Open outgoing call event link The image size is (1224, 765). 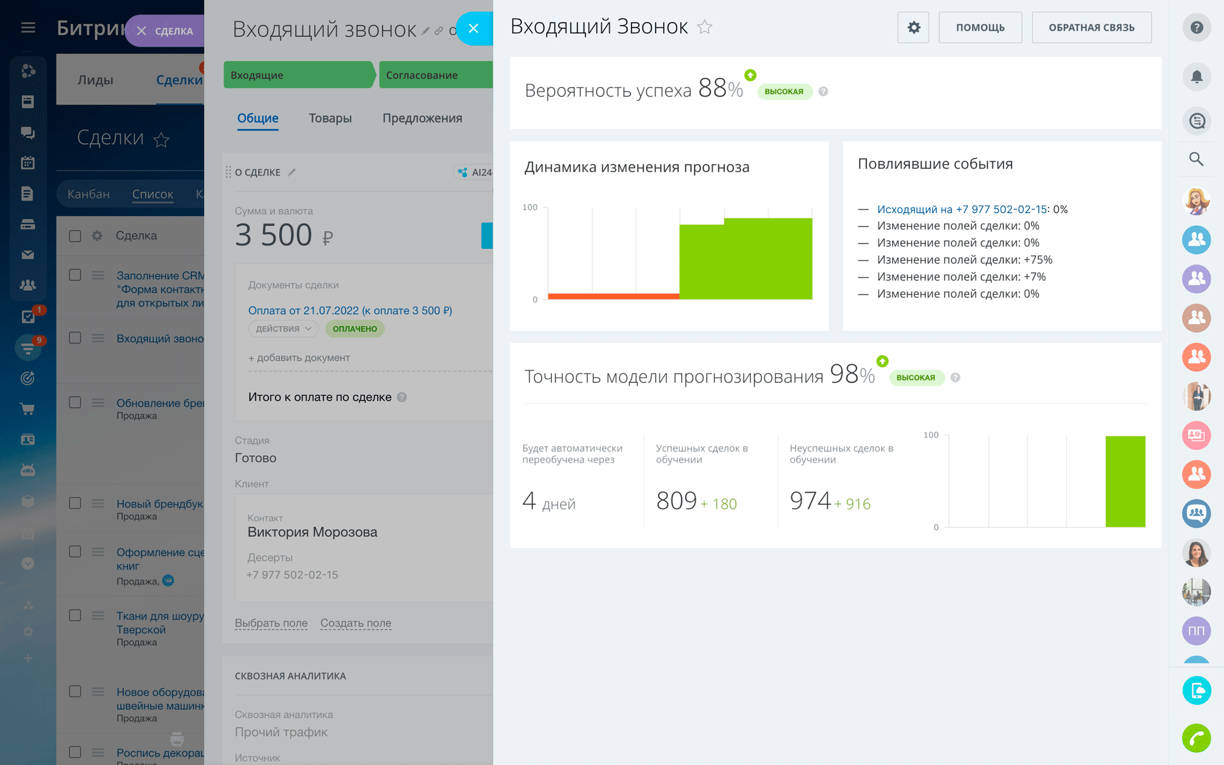pyautogui.click(x=962, y=209)
